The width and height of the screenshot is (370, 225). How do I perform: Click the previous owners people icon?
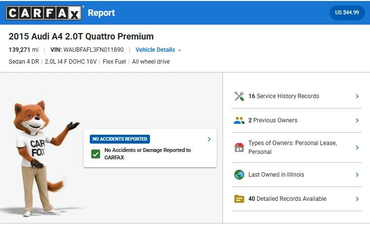tap(239, 120)
